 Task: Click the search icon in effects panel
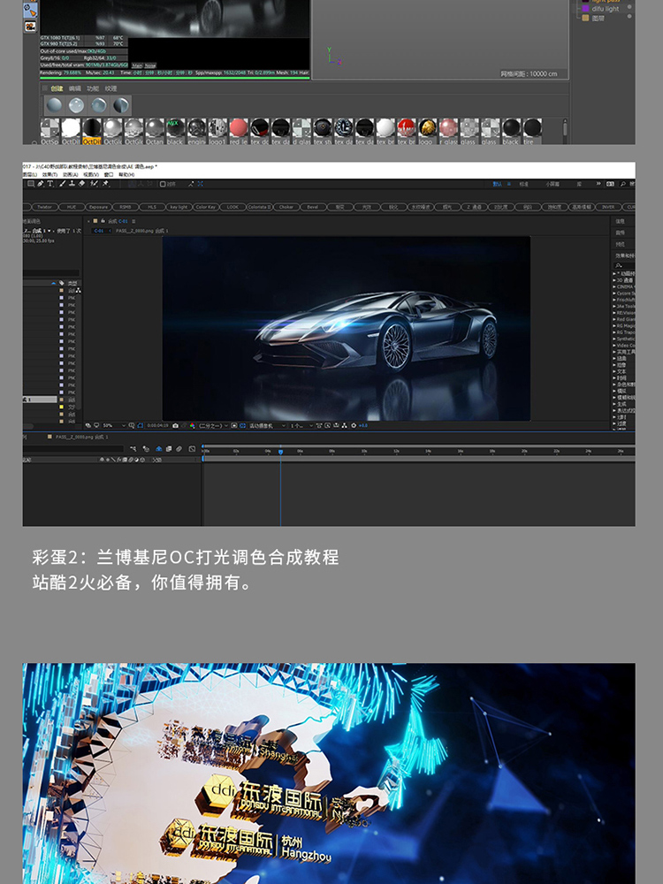619,265
